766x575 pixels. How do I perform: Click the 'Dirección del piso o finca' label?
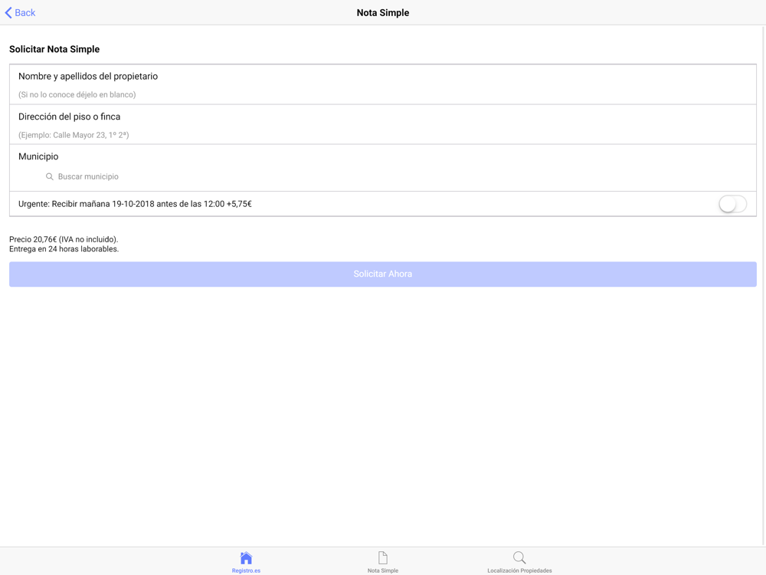pyautogui.click(x=70, y=117)
